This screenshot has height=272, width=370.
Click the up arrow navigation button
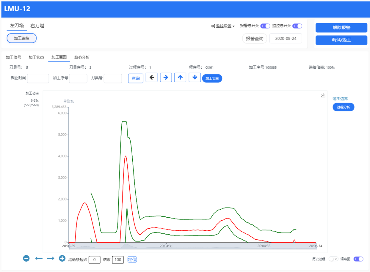180,78
